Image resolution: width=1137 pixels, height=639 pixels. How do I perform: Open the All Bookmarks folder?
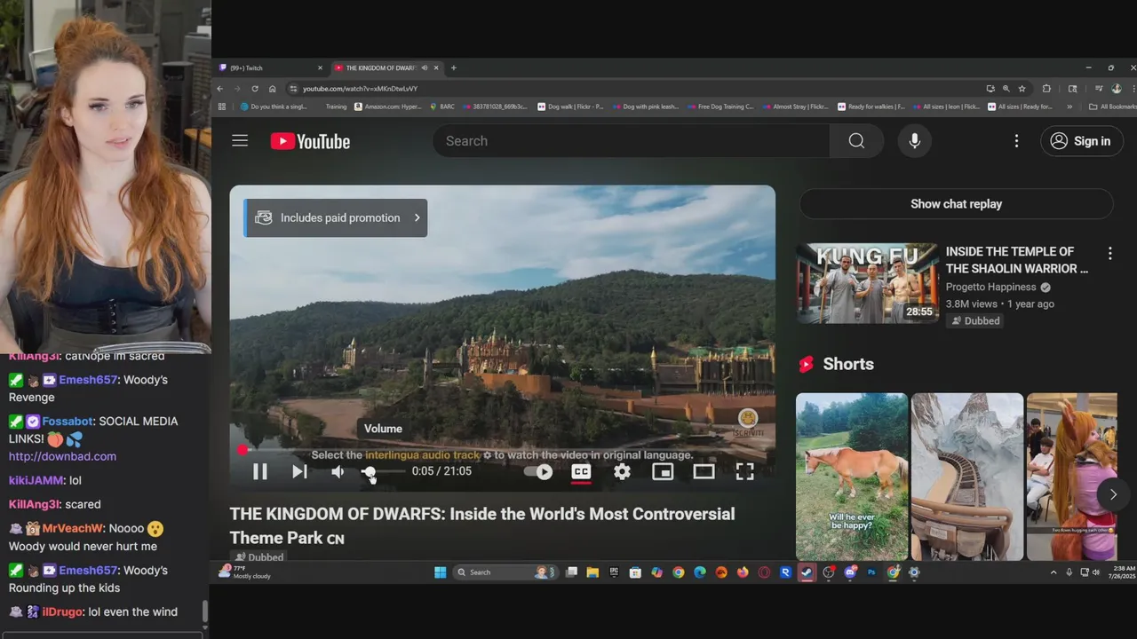[1112, 106]
